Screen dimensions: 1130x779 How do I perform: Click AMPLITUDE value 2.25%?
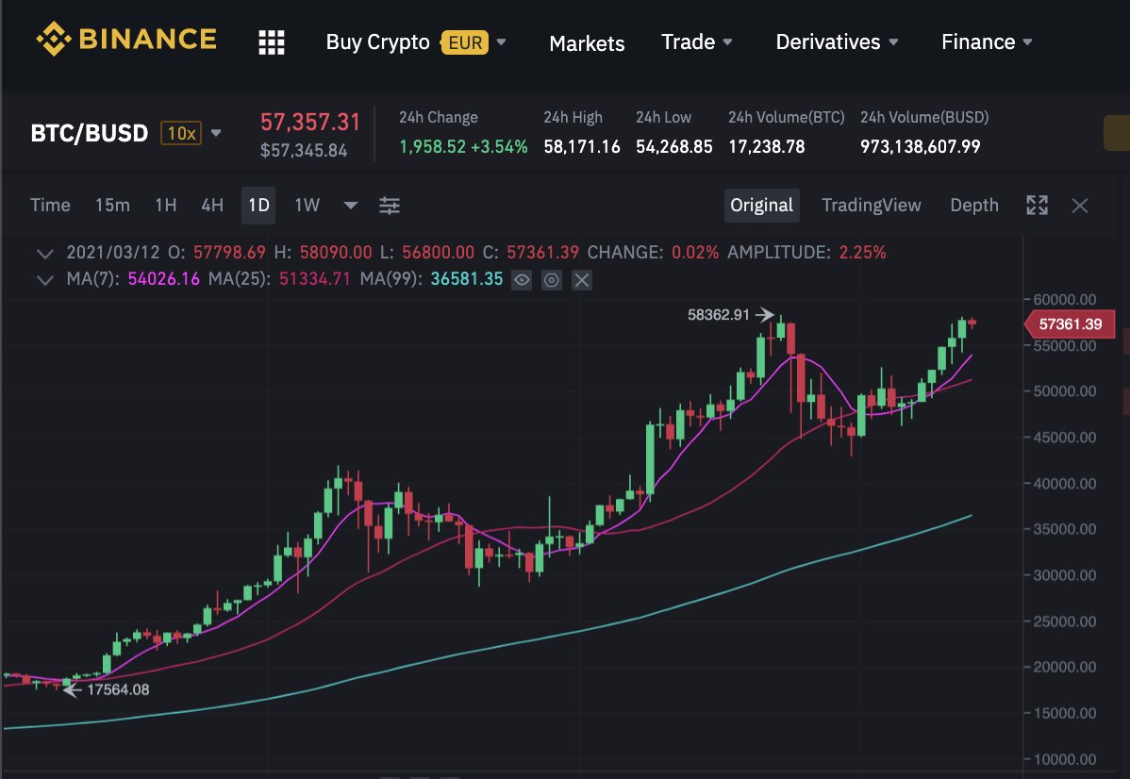coord(862,253)
